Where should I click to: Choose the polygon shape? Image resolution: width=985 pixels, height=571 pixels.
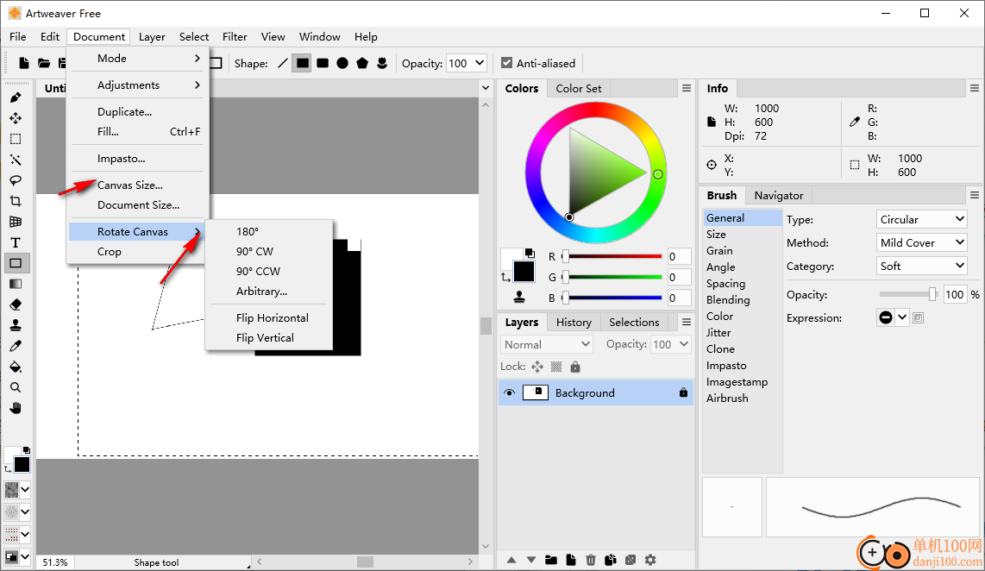click(362, 64)
